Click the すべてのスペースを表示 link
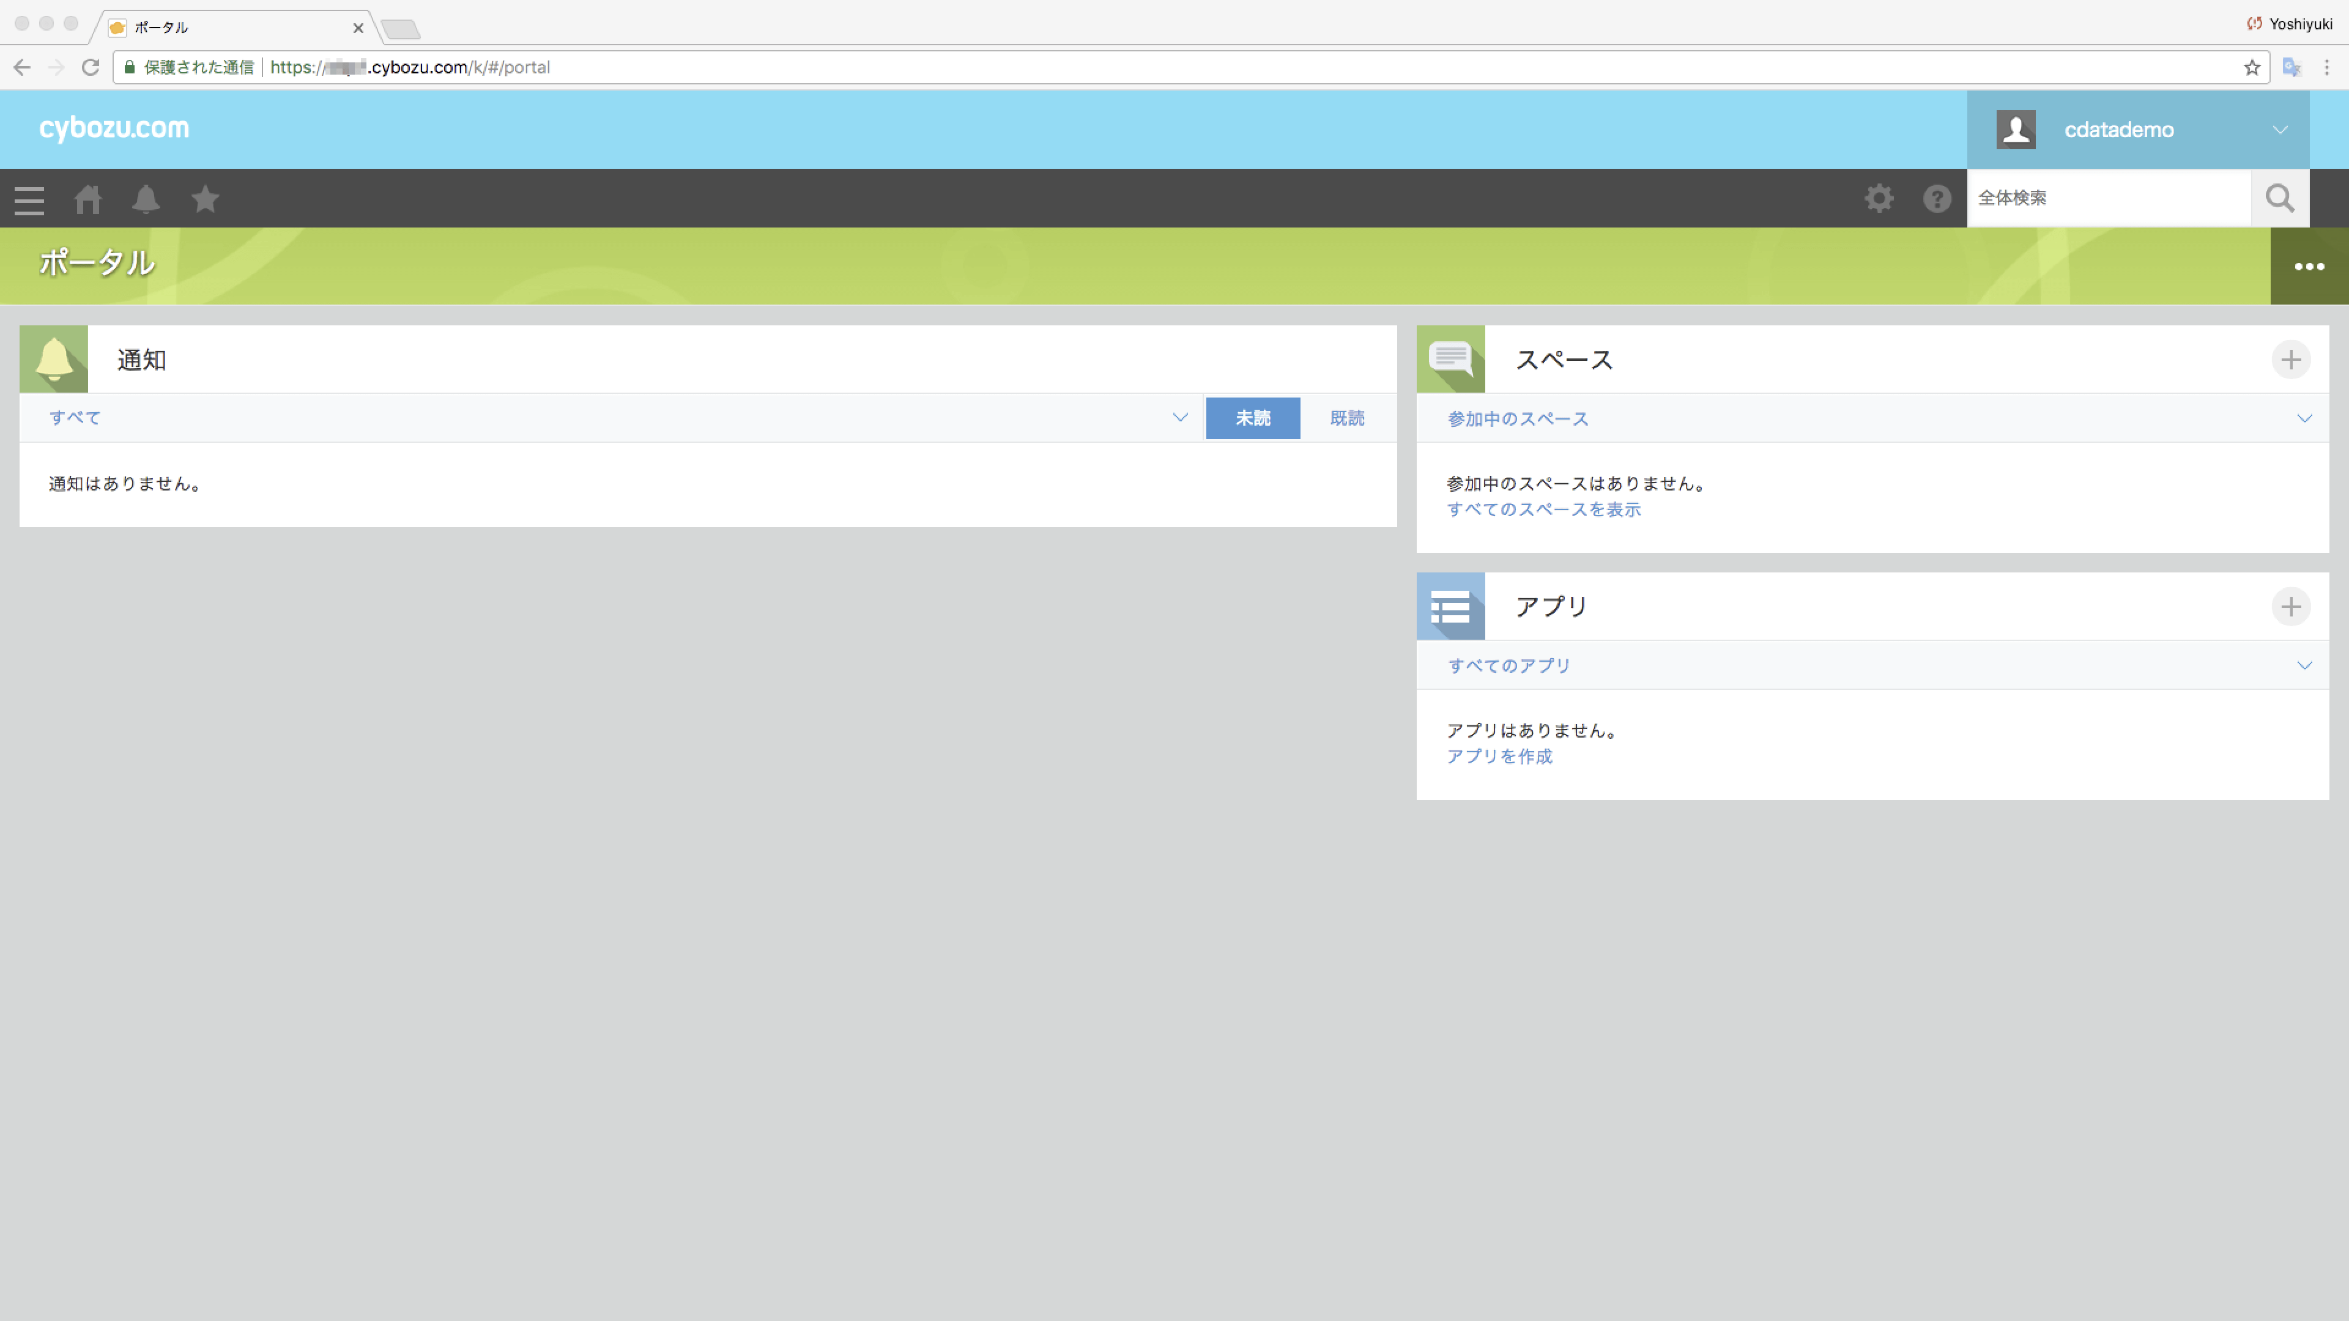The height and width of the screenshot is (1321, 2349). pyautogui.click(x=1543, y=509)
